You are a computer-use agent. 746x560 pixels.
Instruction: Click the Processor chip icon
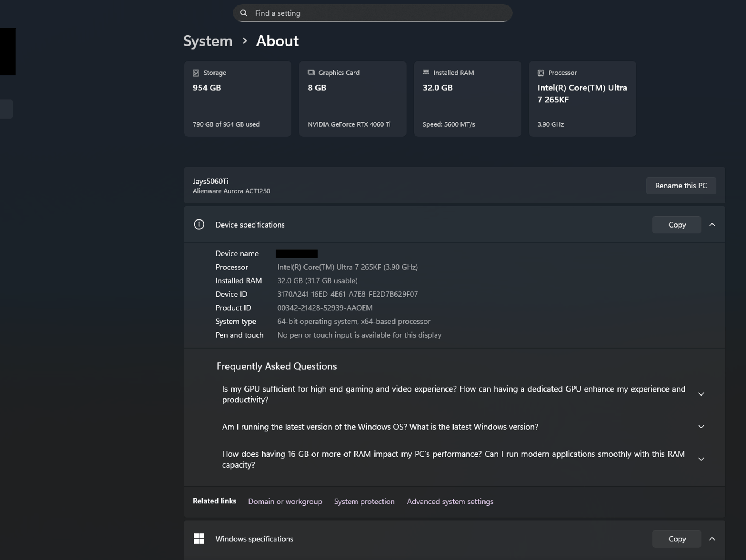coord(541,73)
